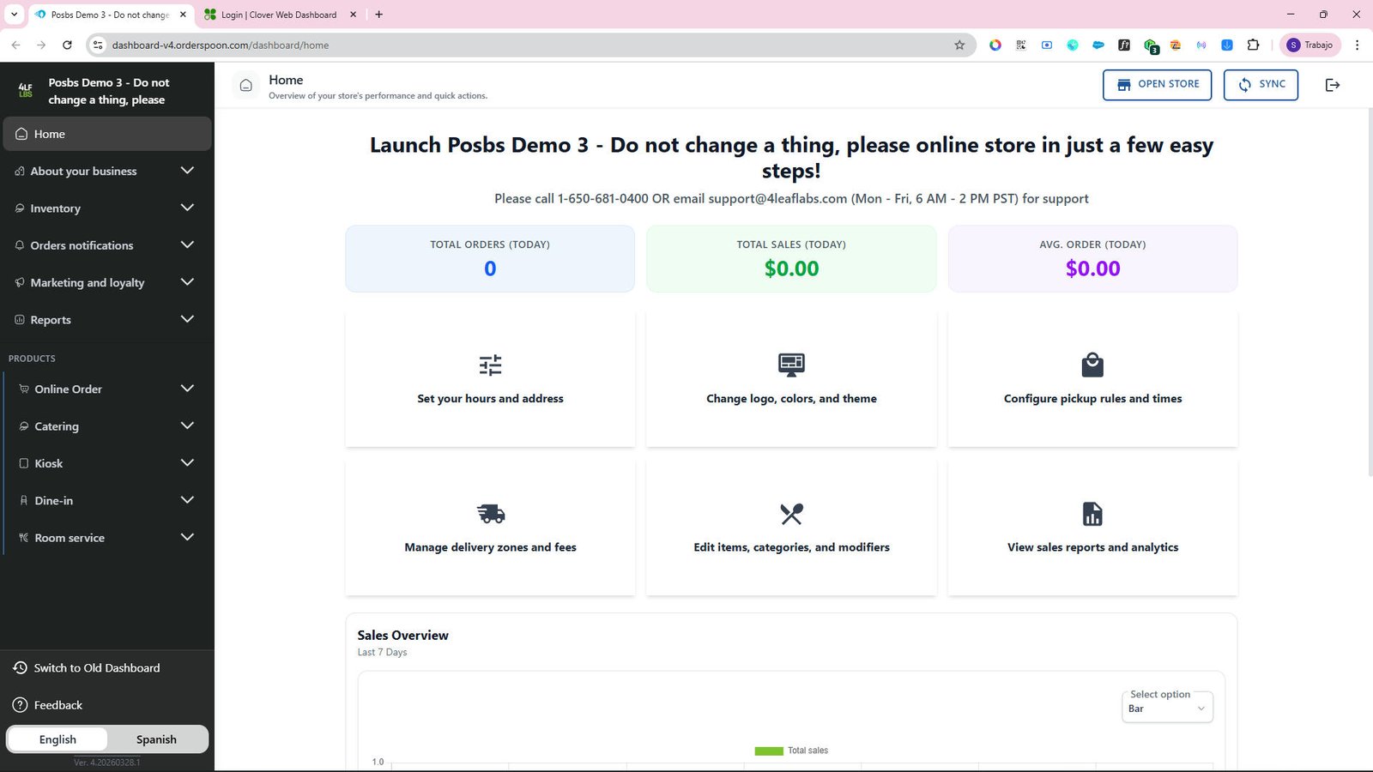Open the Room service sidebar item
1373x772 pixels.
click(x=109, y=538)
